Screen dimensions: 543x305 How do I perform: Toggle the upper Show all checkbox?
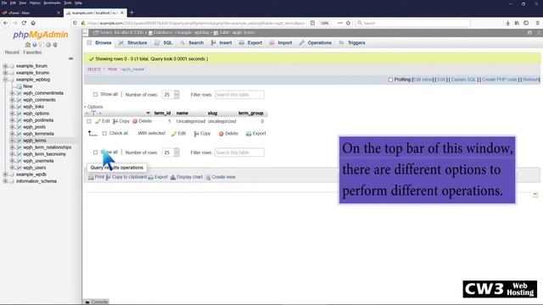point(95,94)
